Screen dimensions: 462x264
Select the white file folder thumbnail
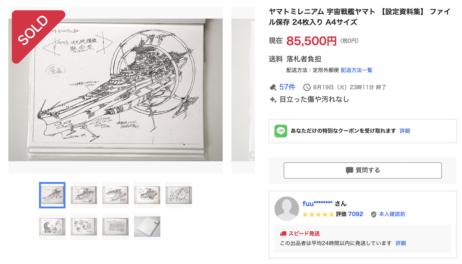click(x=147, y=227)
